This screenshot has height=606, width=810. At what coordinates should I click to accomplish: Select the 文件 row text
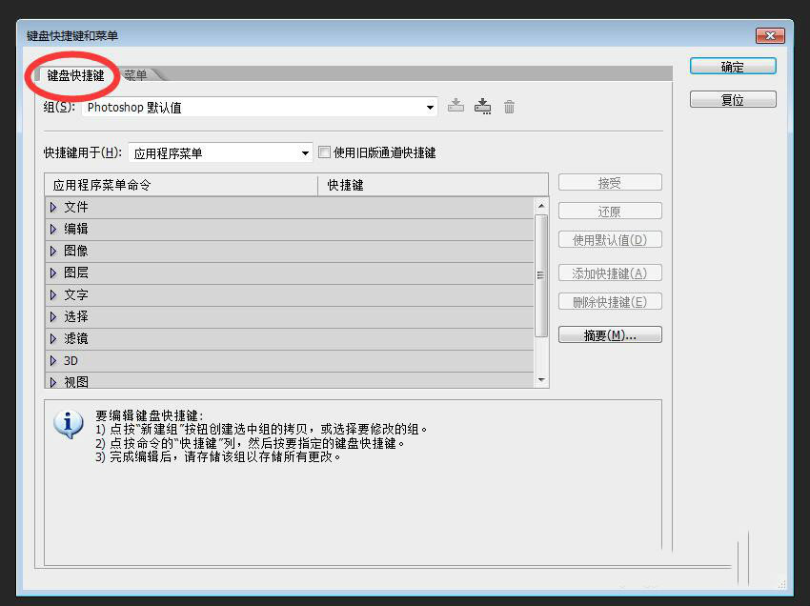click(x=76, y=207)
